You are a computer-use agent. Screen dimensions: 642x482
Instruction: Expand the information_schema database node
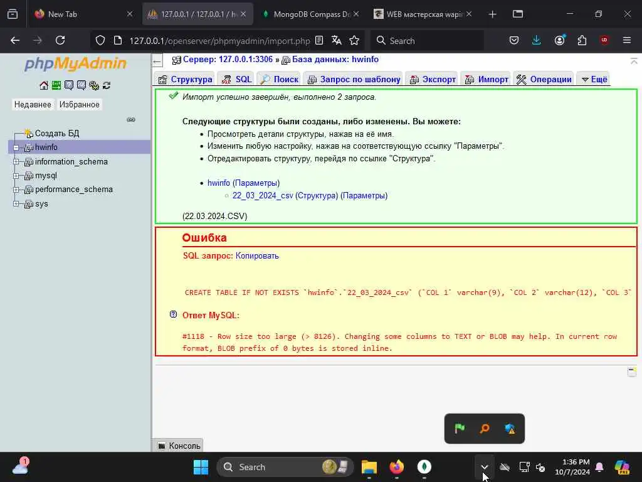(16, 161)
